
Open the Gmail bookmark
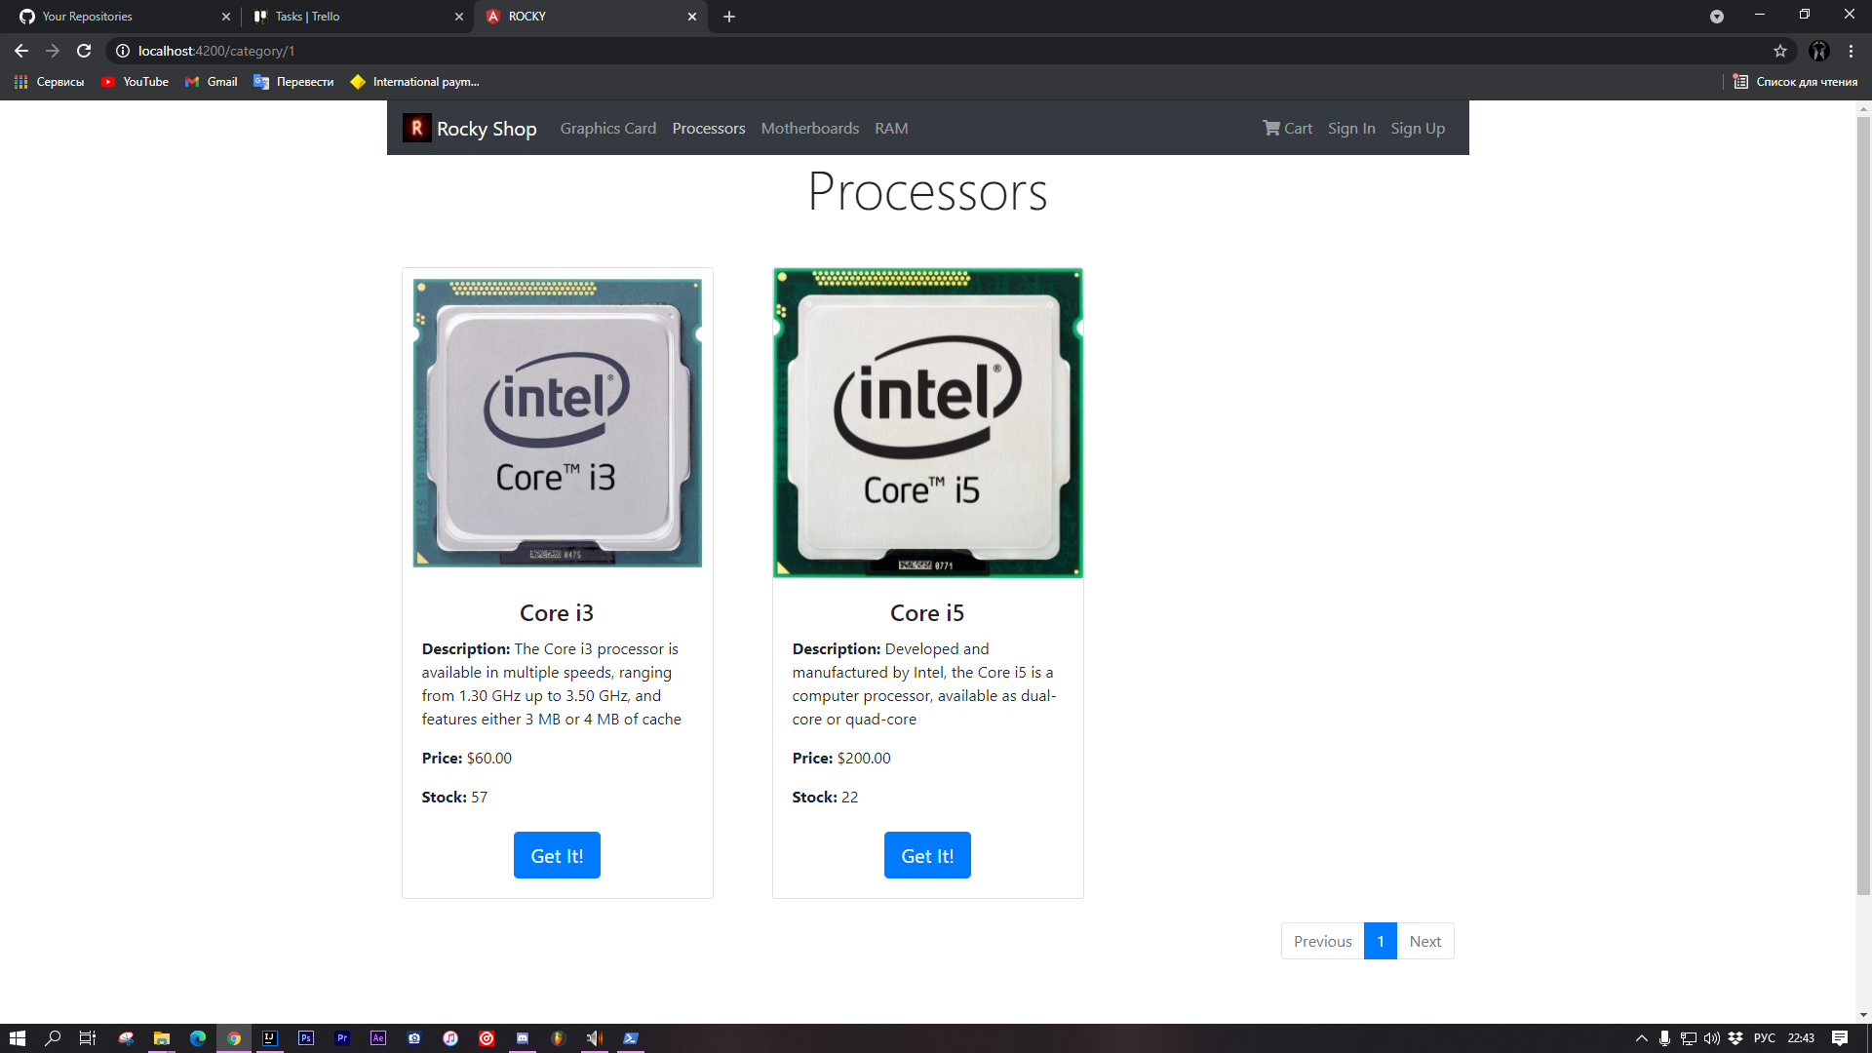[x=211, y=82]
